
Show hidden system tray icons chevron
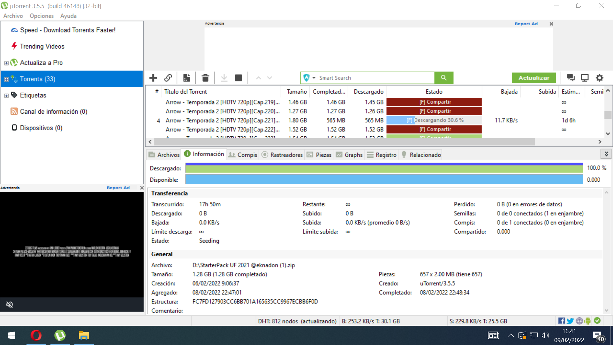[511, 335]
